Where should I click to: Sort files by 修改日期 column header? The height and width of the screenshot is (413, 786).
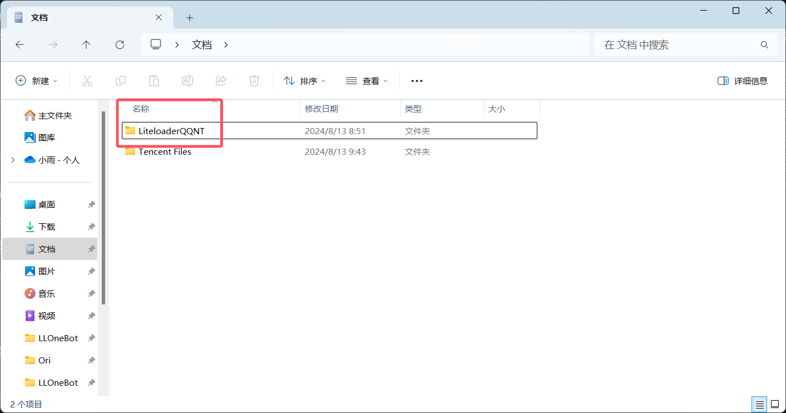322,109
